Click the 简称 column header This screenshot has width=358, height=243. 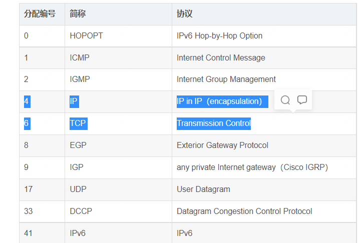tap(78, 14)
